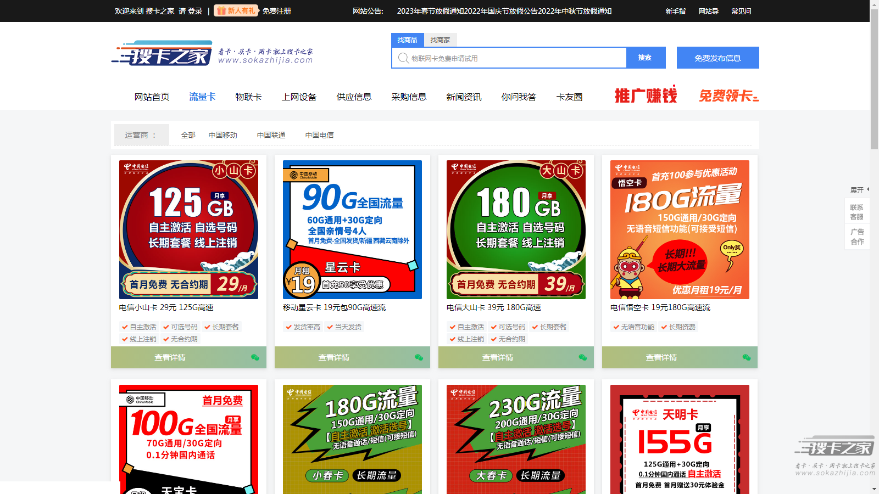Open the 天明卡 155G product image
The height and width of the screenshot is (494, 879).
pyautogui.click(x=680, y=439)
